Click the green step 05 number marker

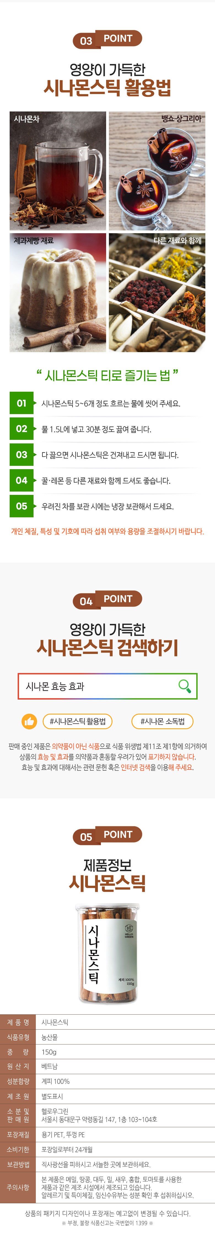click(x=22, y=506)
